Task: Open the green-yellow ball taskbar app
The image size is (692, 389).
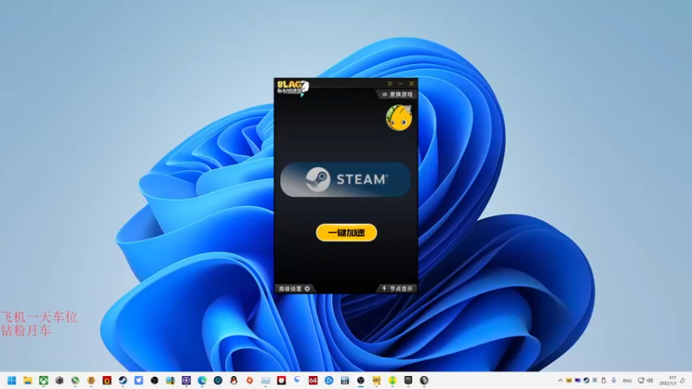Action: 393,380
